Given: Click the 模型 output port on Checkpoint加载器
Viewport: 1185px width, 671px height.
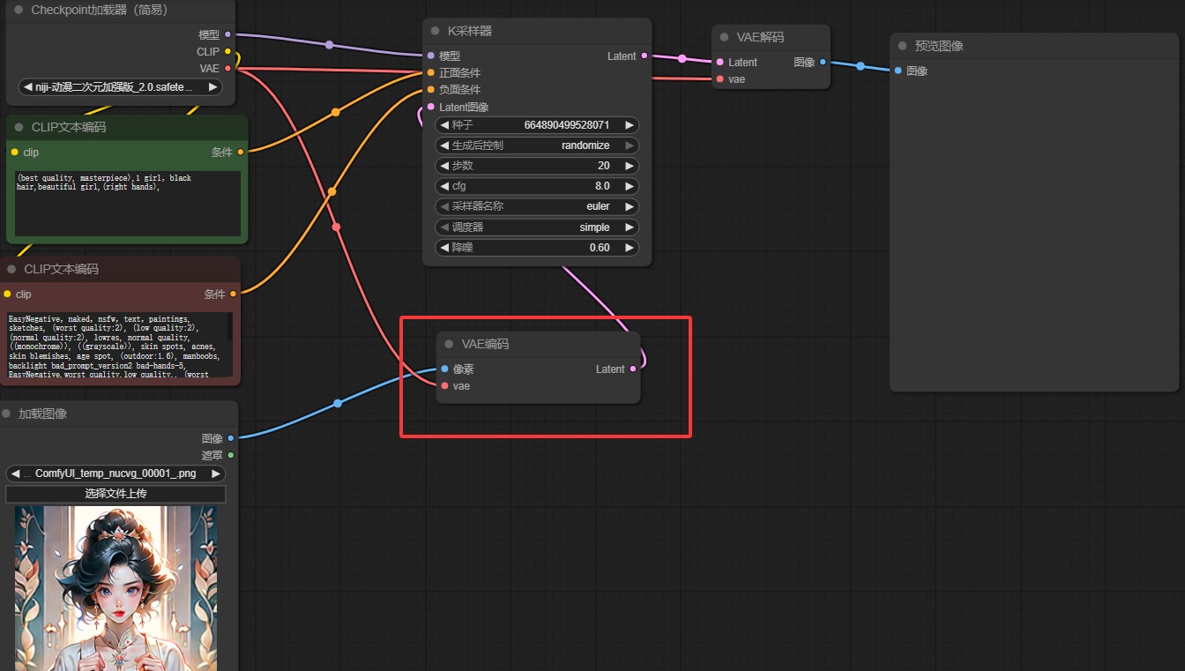Looking at the screenshot, I should pyautogui.click(x=227, y=34).
